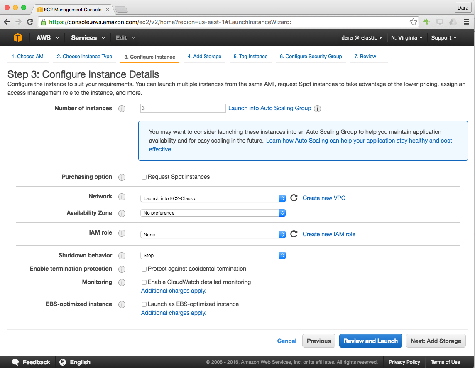Bookmark the page with the star icon
The image size is (475, 368).
tap(413, 22)
